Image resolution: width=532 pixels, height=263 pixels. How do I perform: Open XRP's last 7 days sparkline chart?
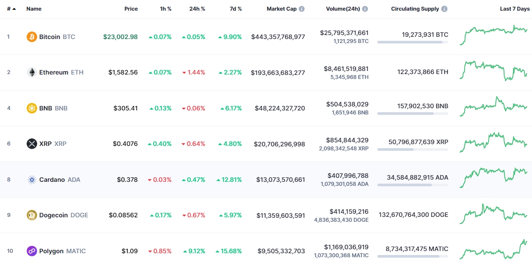pos(494,142)
